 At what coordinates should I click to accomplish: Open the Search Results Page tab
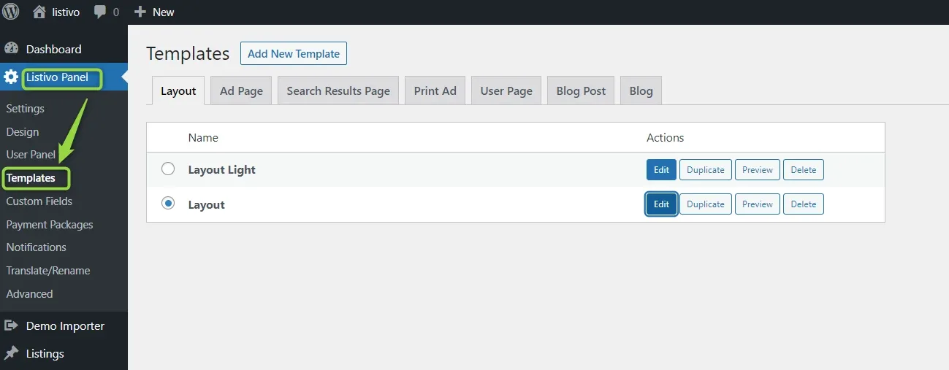click(338, 90)
